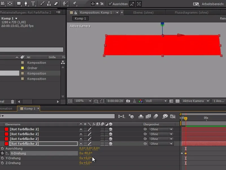Take a snapshot with camera icon
The height and width of the screenshot is (170, 226).
click(128, 101)
